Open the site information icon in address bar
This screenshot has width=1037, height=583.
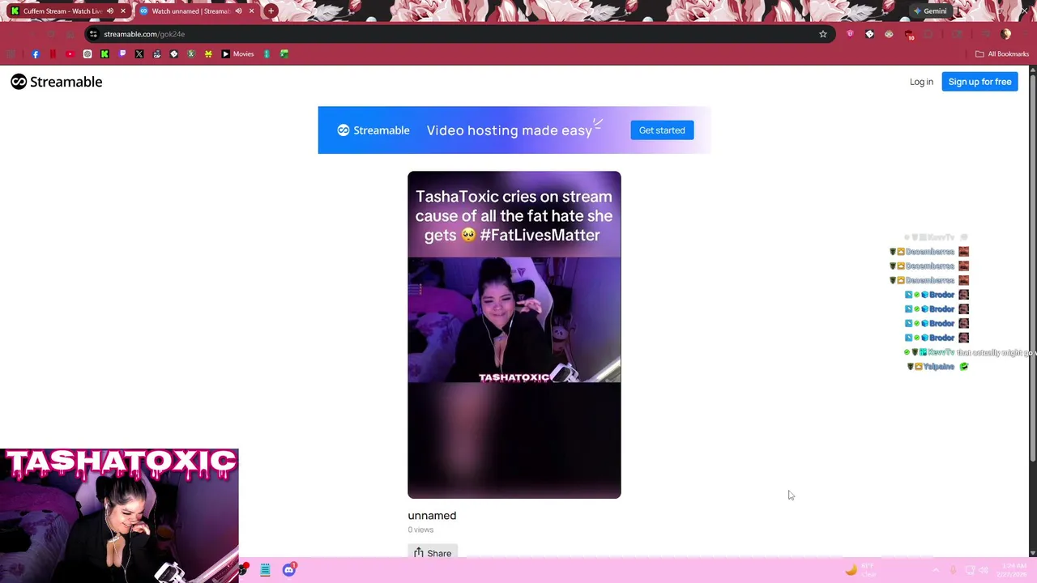(x=93, y=34)
